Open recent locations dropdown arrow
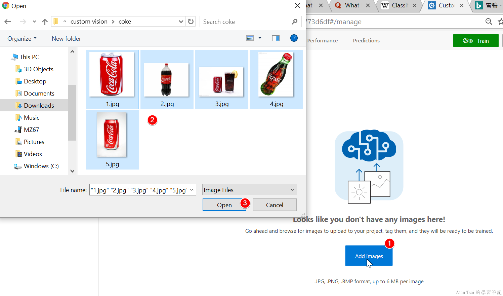 pos(34,22)
